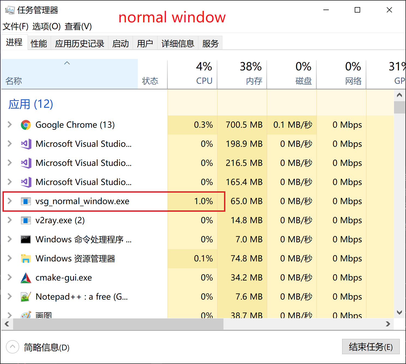The image size is (406, 364).
Task: Click the Windows 命令处理程序 console icon
Action: [x=26, y=239]
